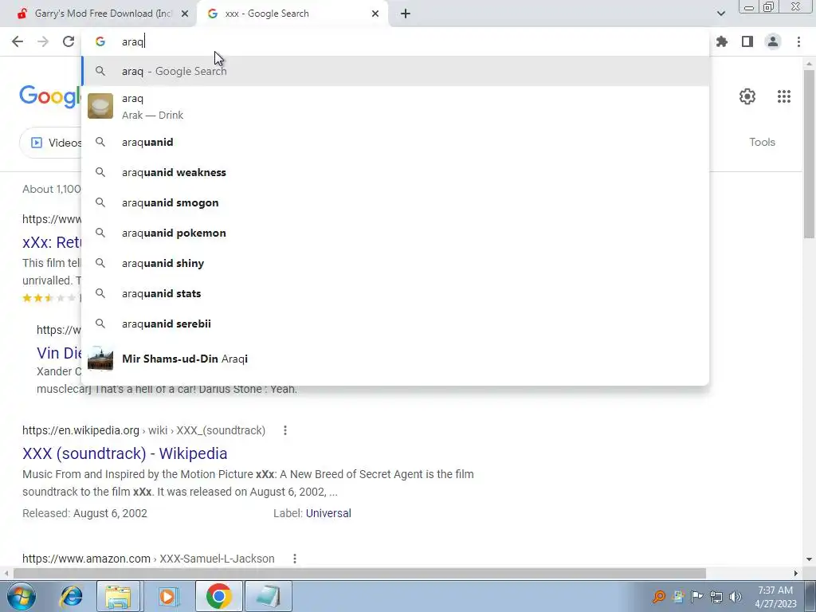
Task: Click the scroll-down arrow of the page
Action: point(809,559)
